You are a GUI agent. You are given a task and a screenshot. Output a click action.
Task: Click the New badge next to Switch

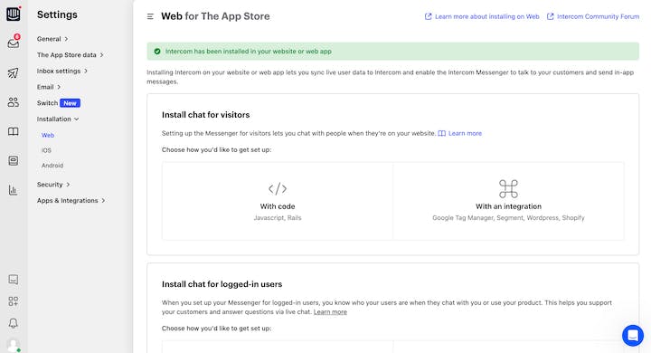coord(71,103)
